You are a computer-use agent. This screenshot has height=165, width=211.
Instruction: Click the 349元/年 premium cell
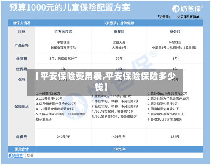pos(63,137)
